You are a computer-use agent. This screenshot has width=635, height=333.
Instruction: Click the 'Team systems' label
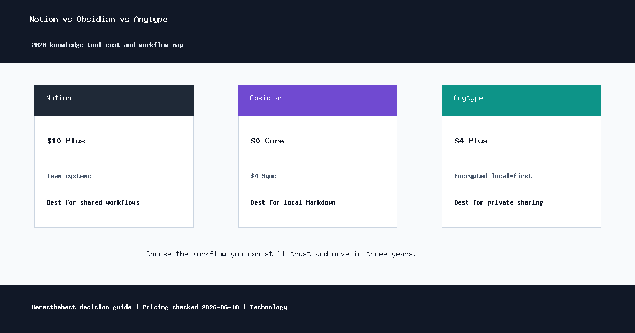click(69, 176)
